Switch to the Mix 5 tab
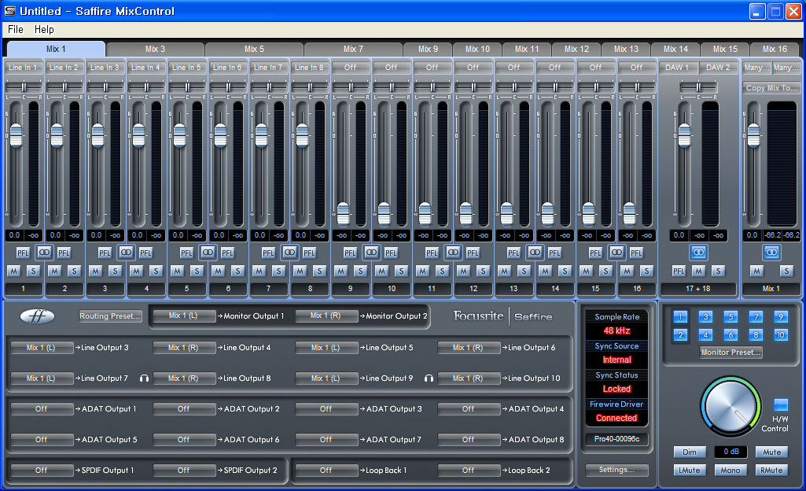This screenshot has width=806, height=491. pos(254,50)
